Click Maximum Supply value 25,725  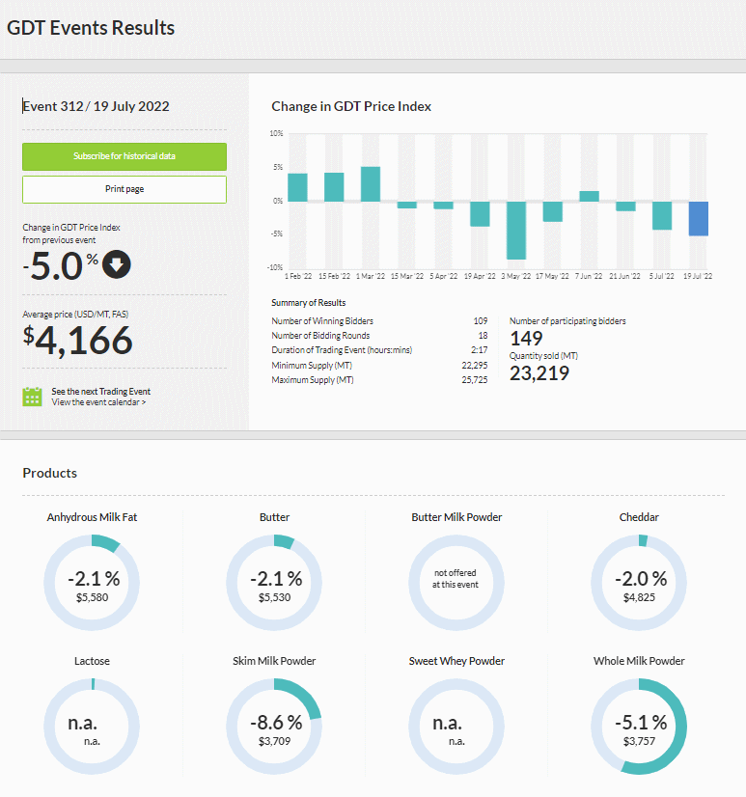[475, 380]
